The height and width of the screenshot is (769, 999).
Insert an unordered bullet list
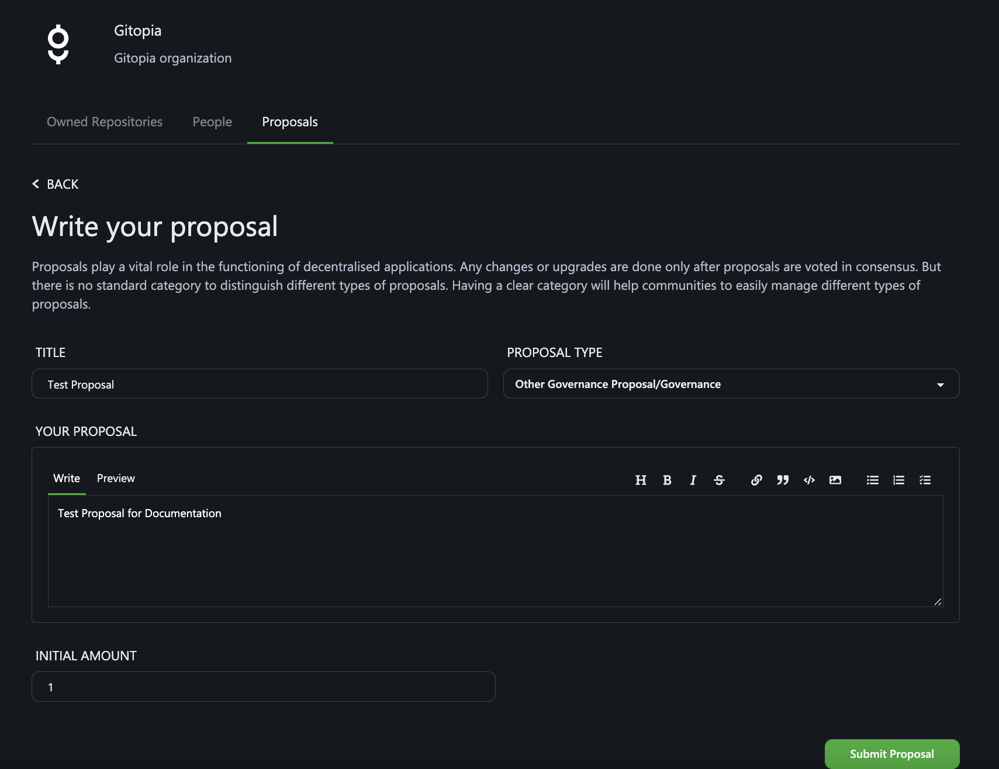point(873,480)
